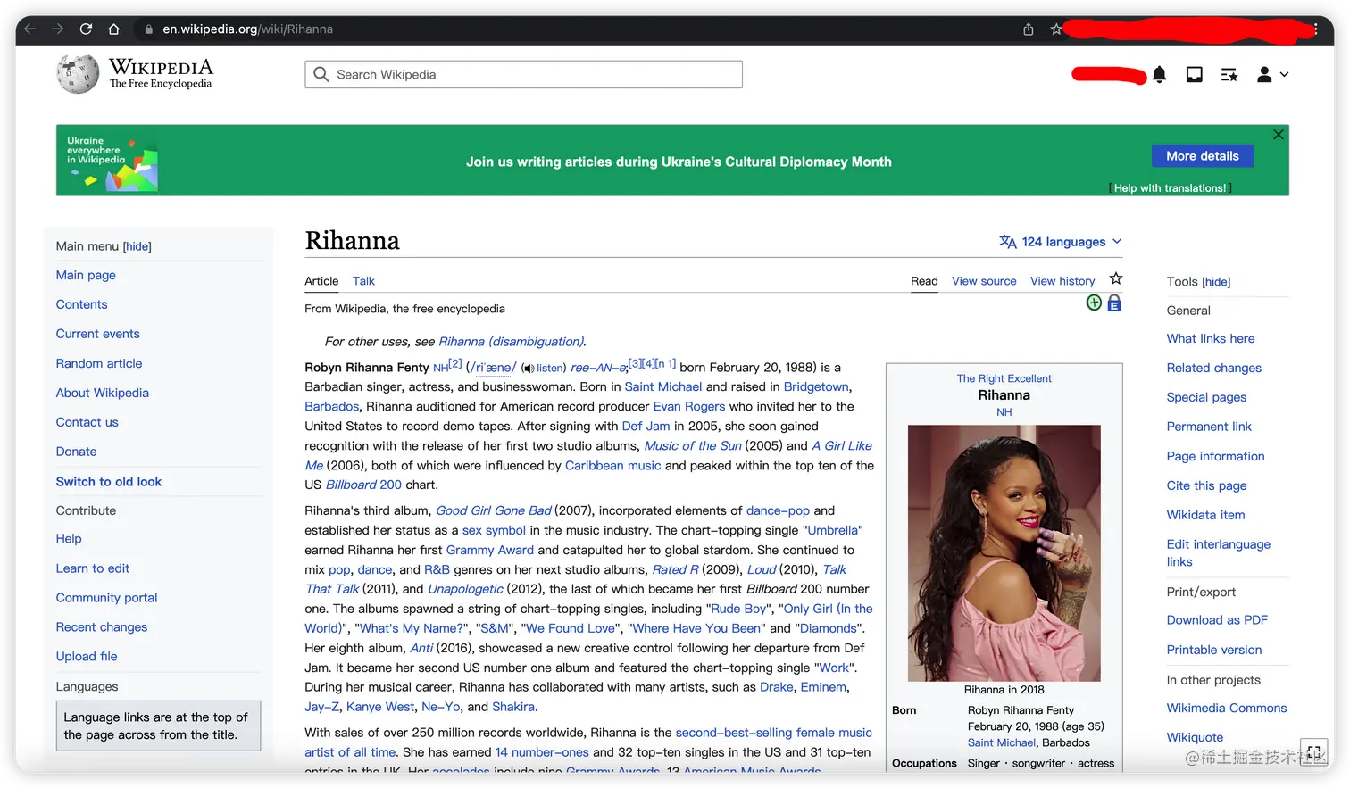Open Chrome's three-dot browser menu
Image resolution: width=1350 pixels, height=788 pixels.
(1317, 29)
